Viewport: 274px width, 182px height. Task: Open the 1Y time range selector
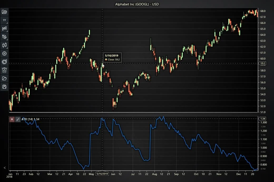tap(4, 20)
